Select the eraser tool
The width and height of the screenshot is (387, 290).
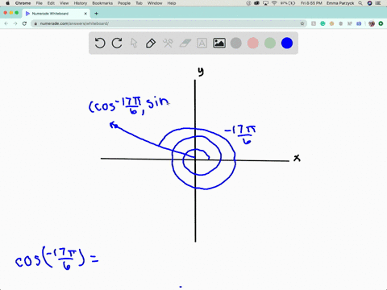(x=185, y=43)
